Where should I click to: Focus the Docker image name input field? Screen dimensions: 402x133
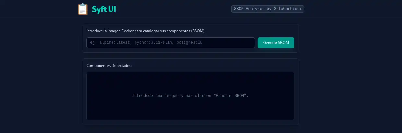point(171,42)
